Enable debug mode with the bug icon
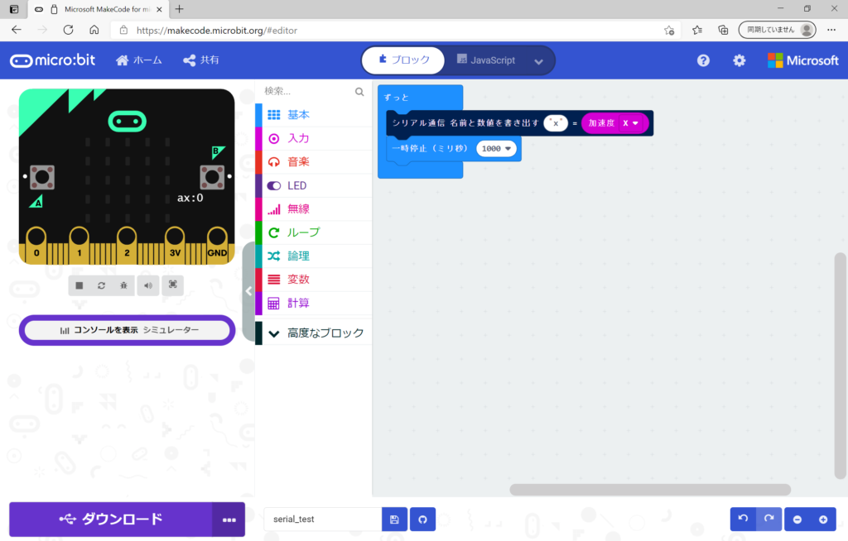Screen dimensions: 848x541 123,285
